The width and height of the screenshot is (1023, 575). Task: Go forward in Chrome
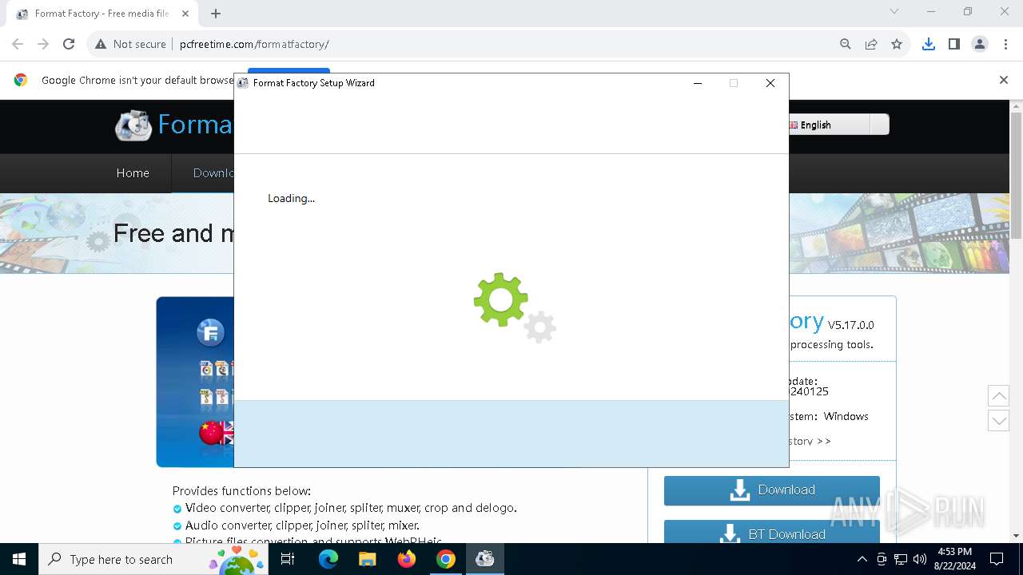[43, 44]
